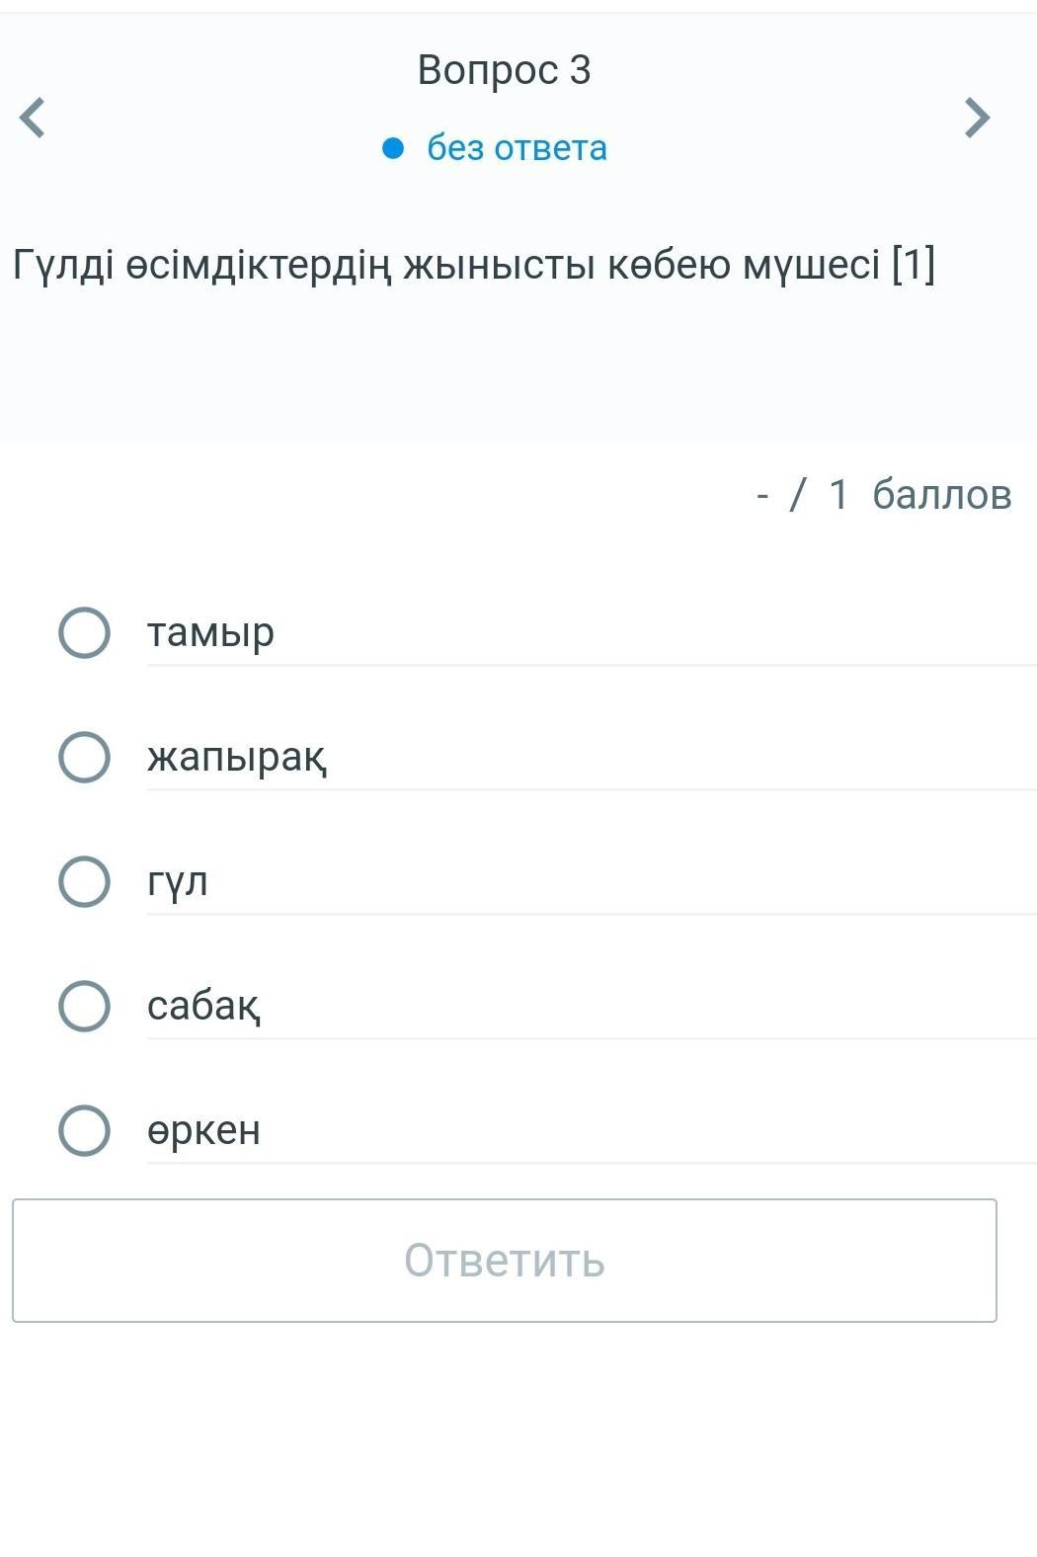Pick the өркен radio button

pos(84,1130)
